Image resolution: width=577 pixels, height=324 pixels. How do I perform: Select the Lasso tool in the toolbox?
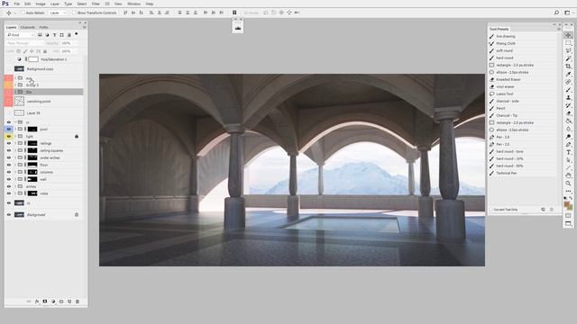coord(568,50)
